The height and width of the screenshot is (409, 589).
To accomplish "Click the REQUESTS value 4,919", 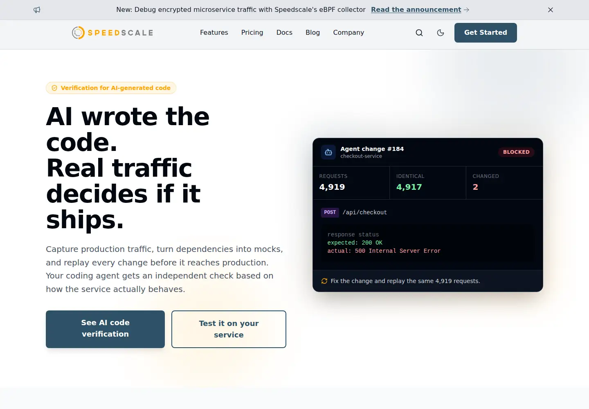I will point(332,187).
